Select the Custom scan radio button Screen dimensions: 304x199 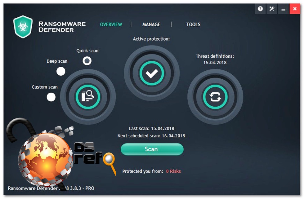pyautogui.click(x=51, y=97)
